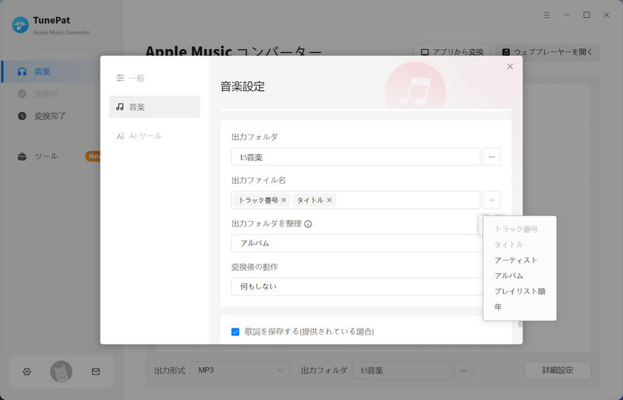
Task: Click ウェブプレーヤーを開く button
Action: click(547, 52)
